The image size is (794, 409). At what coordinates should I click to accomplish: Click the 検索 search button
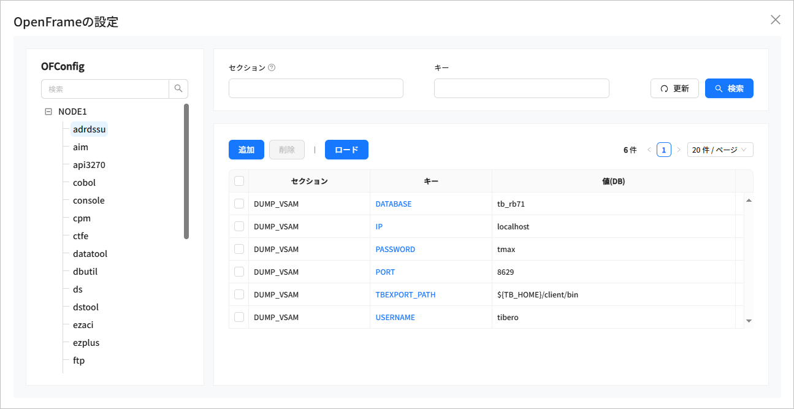(729, 88)
